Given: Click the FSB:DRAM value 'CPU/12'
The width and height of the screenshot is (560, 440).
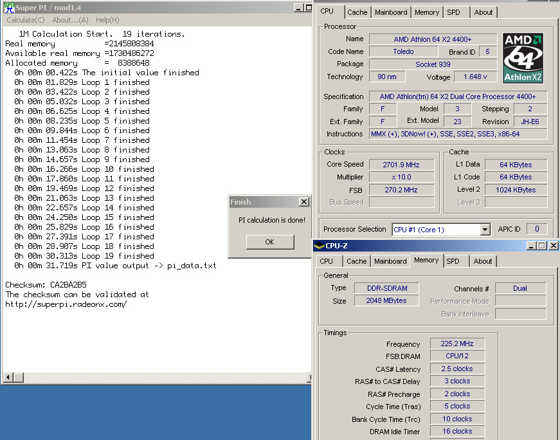Looking at the screenshot, I should point(458,356).
